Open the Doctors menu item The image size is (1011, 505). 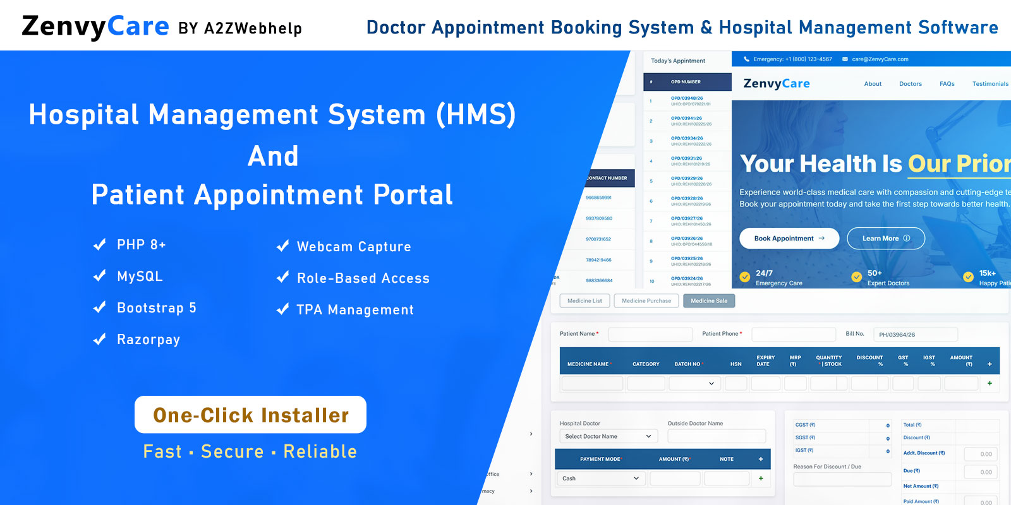point(911,84)
